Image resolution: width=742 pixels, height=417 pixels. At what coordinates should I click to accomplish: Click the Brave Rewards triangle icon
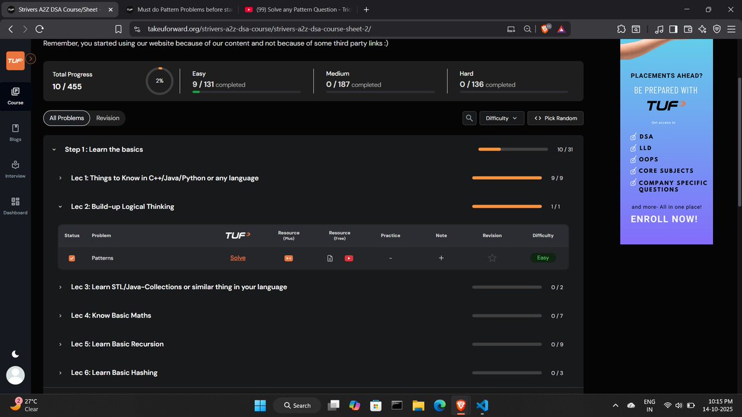[x=561, y=28]
